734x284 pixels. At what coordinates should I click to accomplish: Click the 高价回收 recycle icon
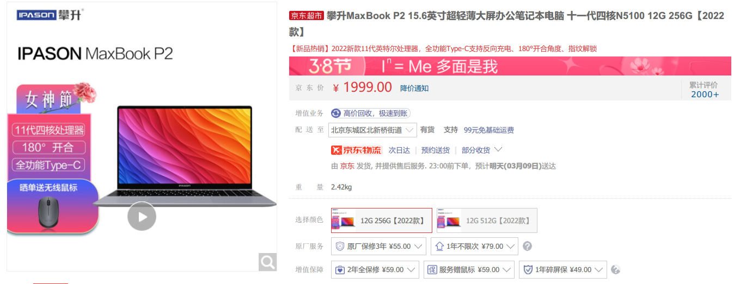coord(336,113)
